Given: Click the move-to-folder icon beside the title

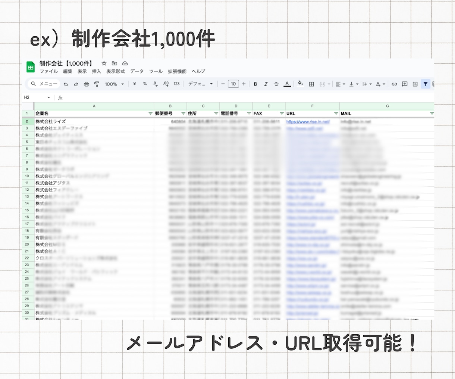Looking at the screenshot, I should point(114,63).
